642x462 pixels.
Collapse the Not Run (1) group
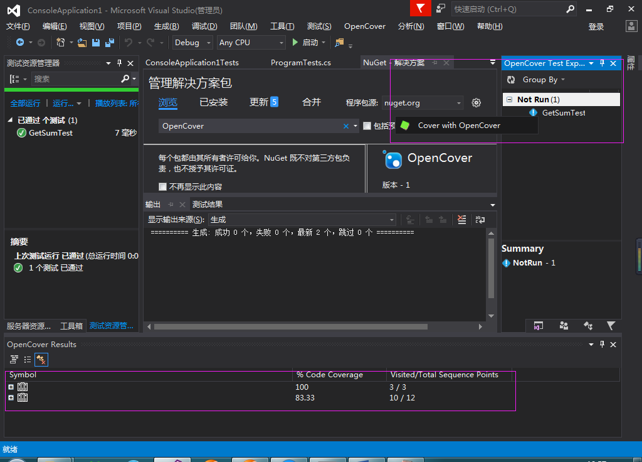[x=509, y=99]
